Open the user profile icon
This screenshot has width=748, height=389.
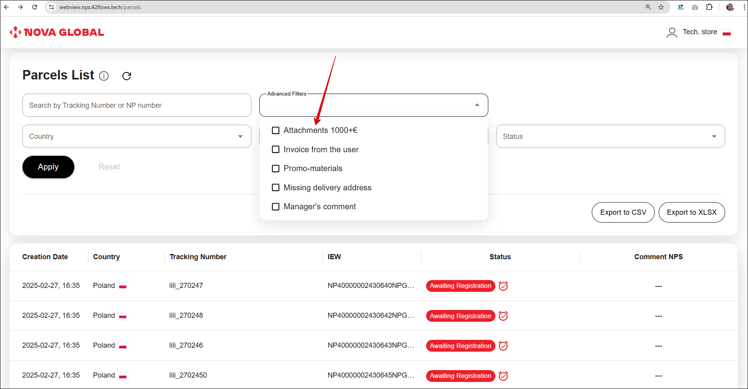tap(672, 32)
